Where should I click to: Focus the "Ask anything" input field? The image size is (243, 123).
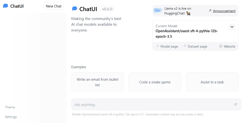pyautogui.click(x=156, y=104)
